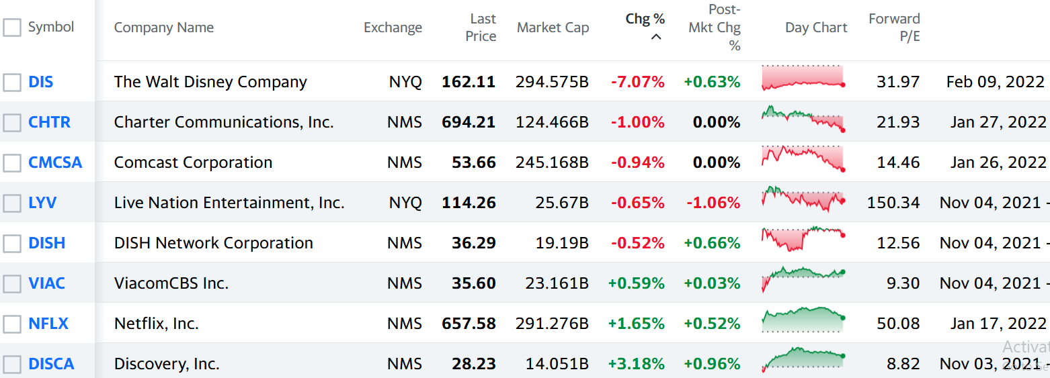Sort the table by Forward P/E header
The width and height of the screenshot is (1050, 378).
(894, 28)
